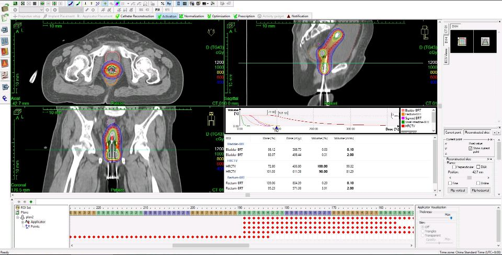The width and height of the screenshot is (502, 255).
Task: Click the 3D cube icon in the axial view
Action: (18, 25)
